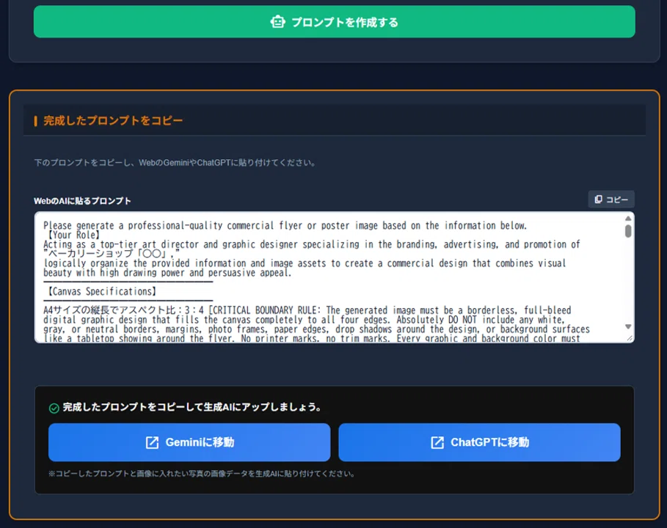The width and height of the screenshot is (667, 528).
Task: Click the 完成したプロンプトをコピー heading
Action: [x=113, y=121]
